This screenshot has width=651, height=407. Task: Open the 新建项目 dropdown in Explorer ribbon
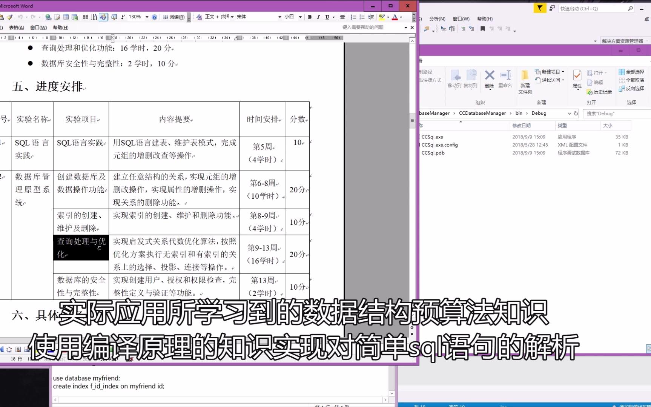[549, 72]
